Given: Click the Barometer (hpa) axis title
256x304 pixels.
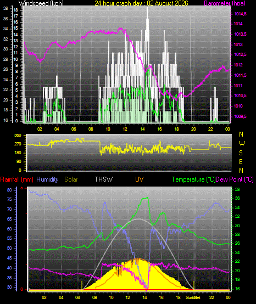Looking at the screenshot, I should (225, 3).
